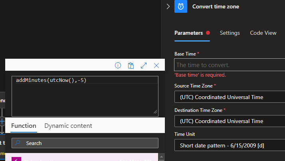The height and width of the screenshot is (161, 285).
Task: Switch to Dynamic content tab
Action: [68, 125]
